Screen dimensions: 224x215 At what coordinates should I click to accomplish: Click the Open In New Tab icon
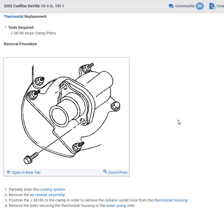(x=9, y=172)
